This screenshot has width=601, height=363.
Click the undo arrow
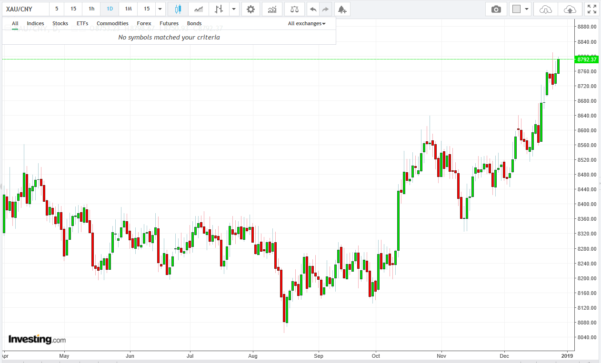pyautogui.click(x=313, y=9)
